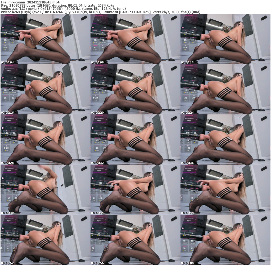
Task: Click the Lovense logo in the first thumbnail
Action: (x=9, y=15)
